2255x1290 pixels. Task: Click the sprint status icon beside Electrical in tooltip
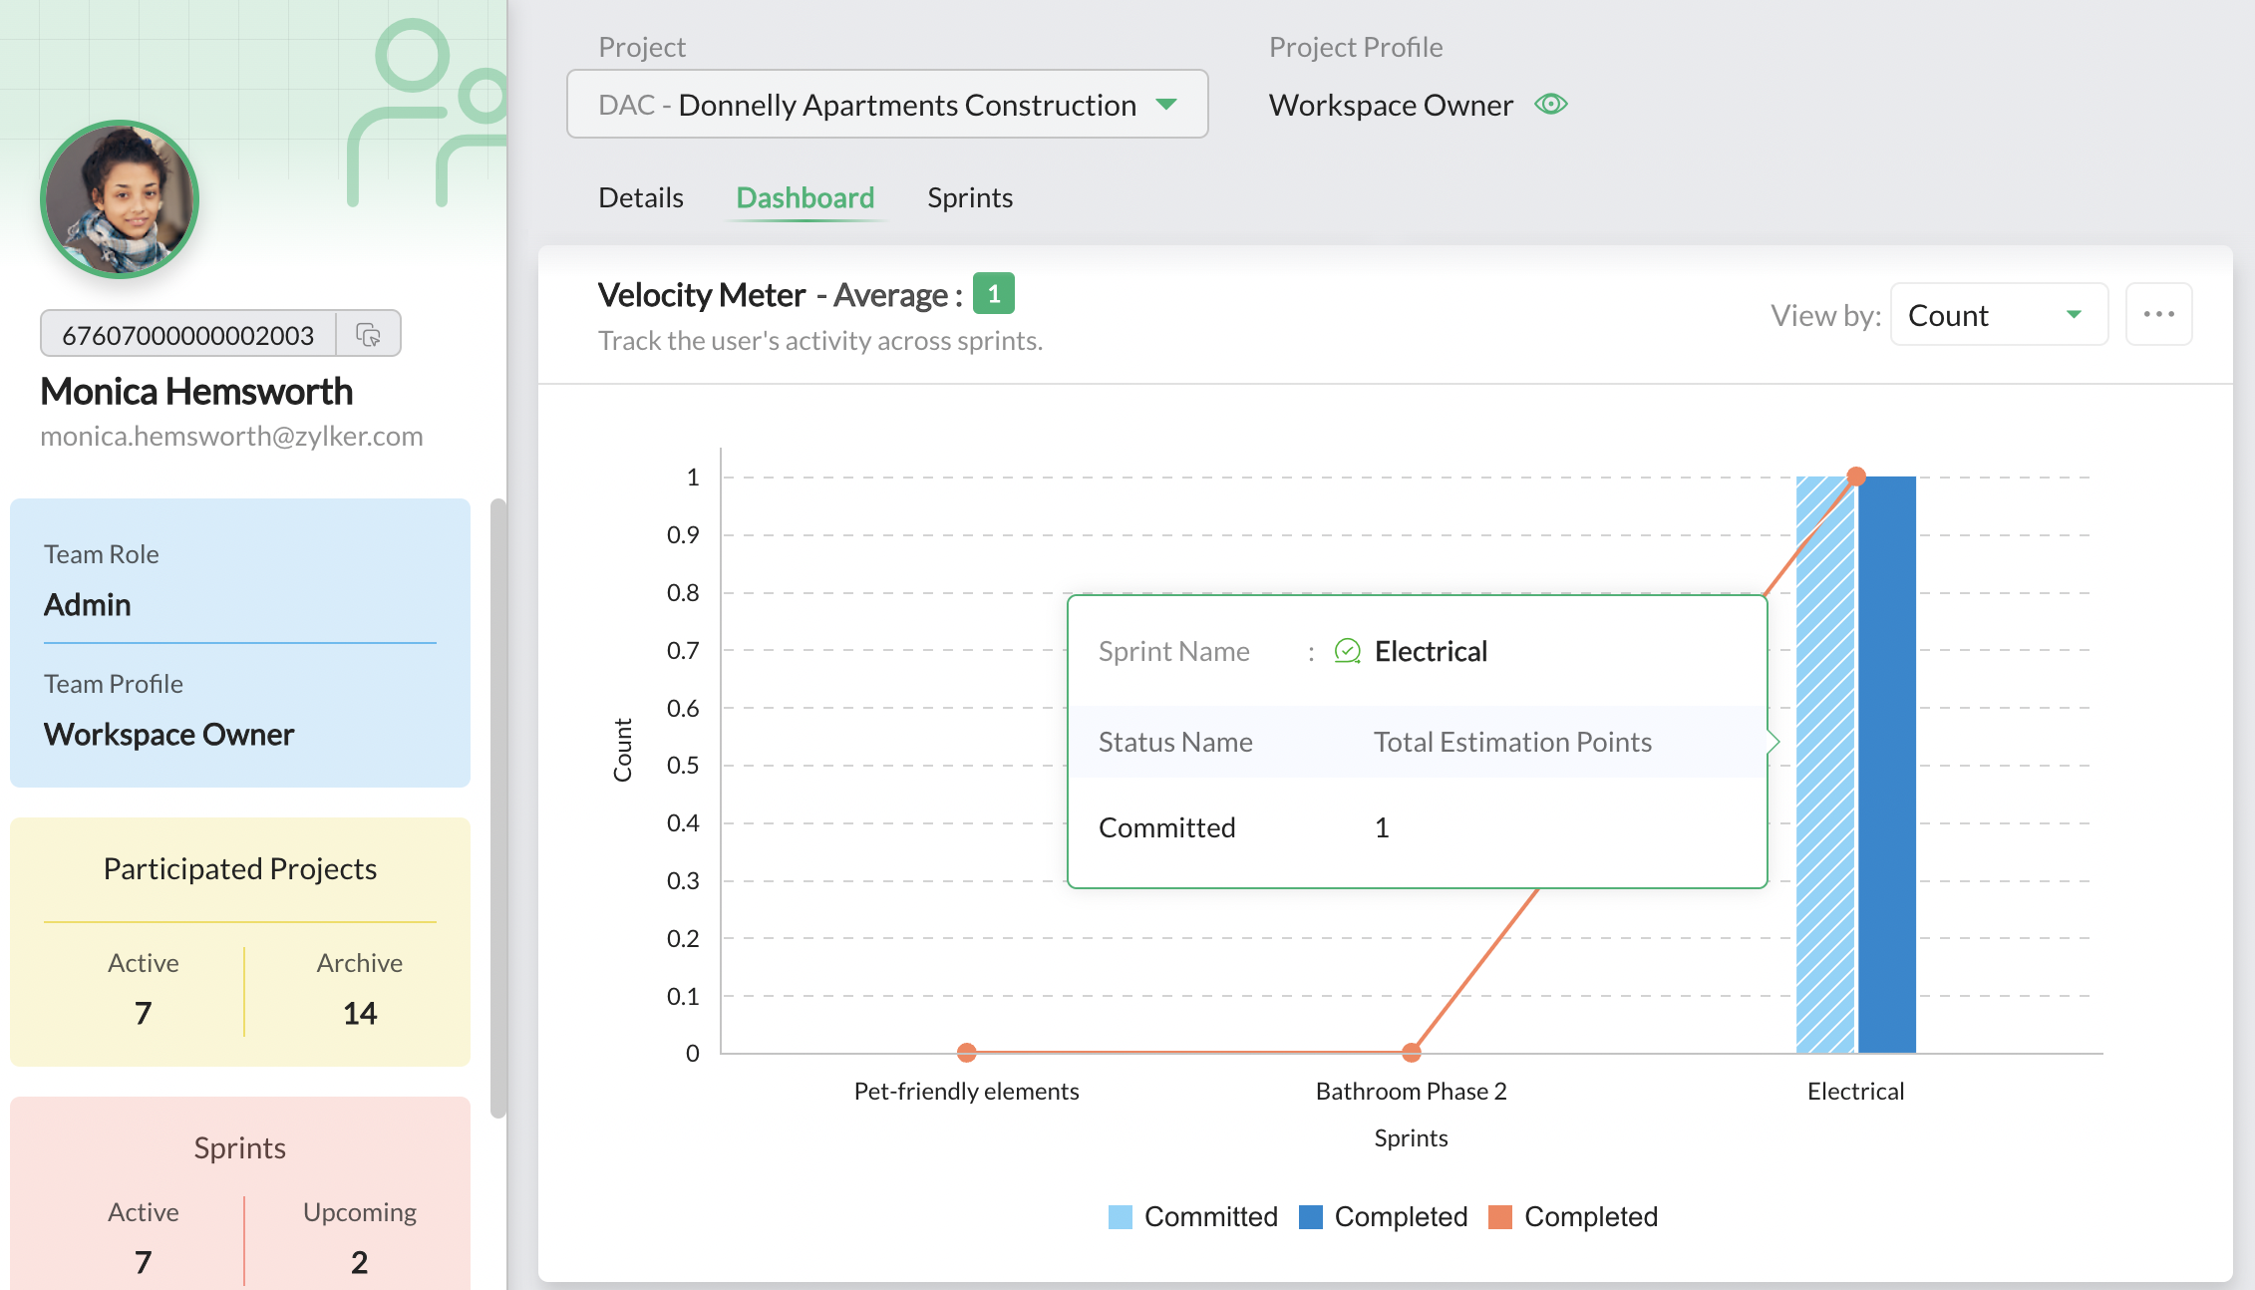[x=1347, y=651]
